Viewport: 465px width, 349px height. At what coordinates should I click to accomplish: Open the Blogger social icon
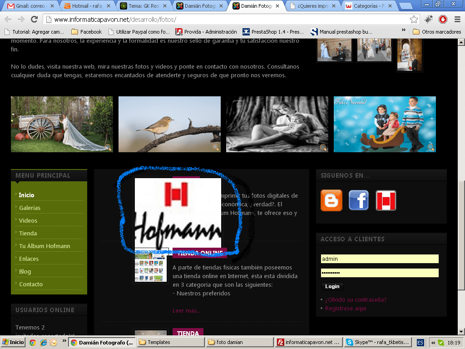(x=331, y=200)
